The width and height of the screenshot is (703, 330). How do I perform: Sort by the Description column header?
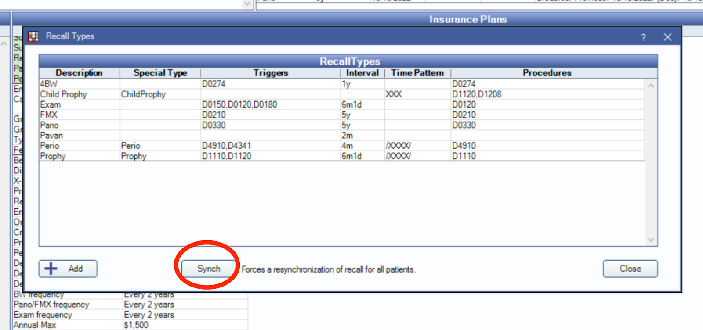point(79,73)
